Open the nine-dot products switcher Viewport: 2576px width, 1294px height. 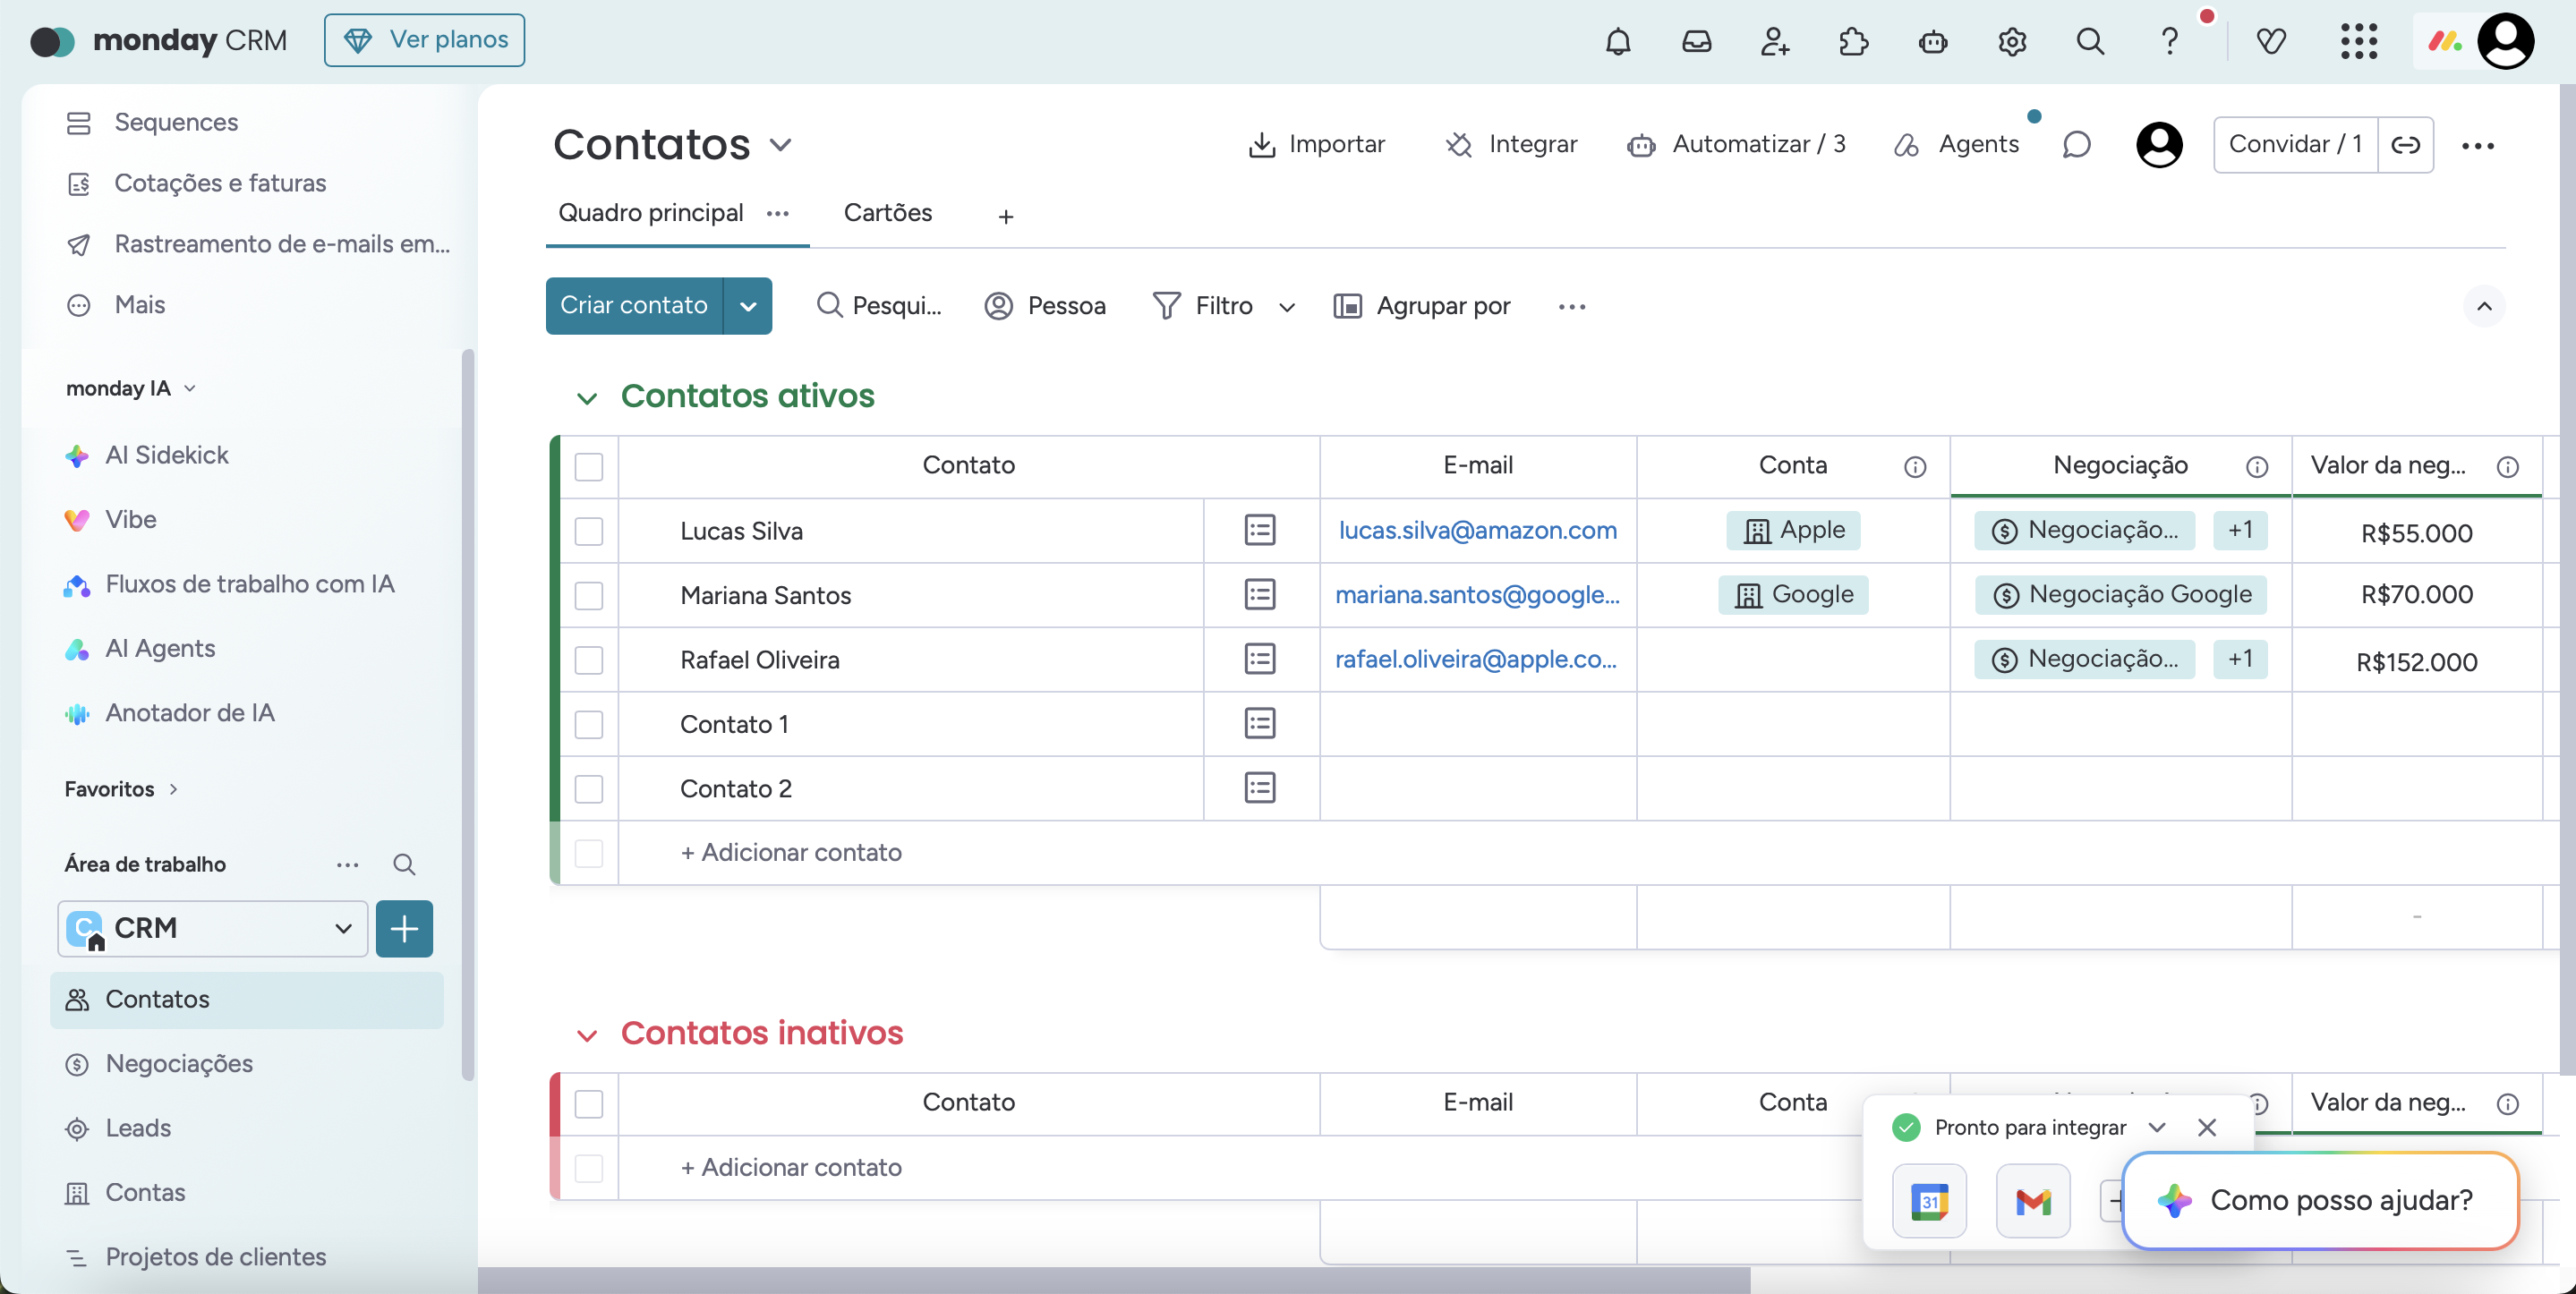2359,41
